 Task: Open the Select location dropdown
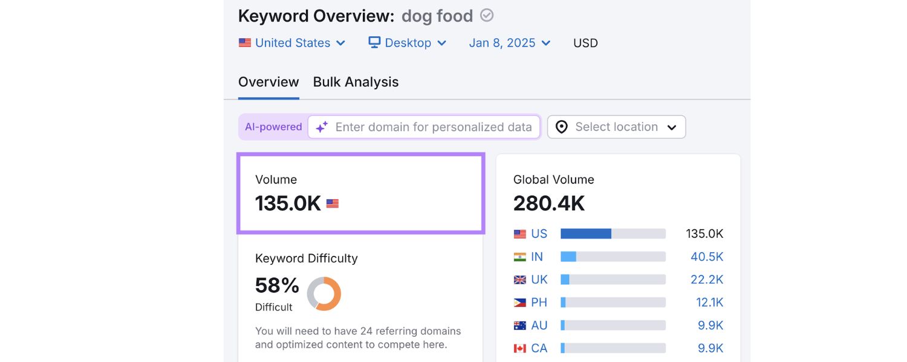click(616, 127)
